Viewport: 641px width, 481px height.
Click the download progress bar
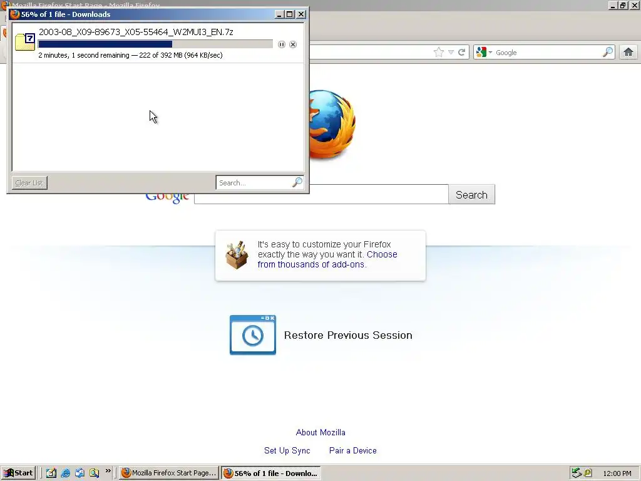(x=155, y=44)
